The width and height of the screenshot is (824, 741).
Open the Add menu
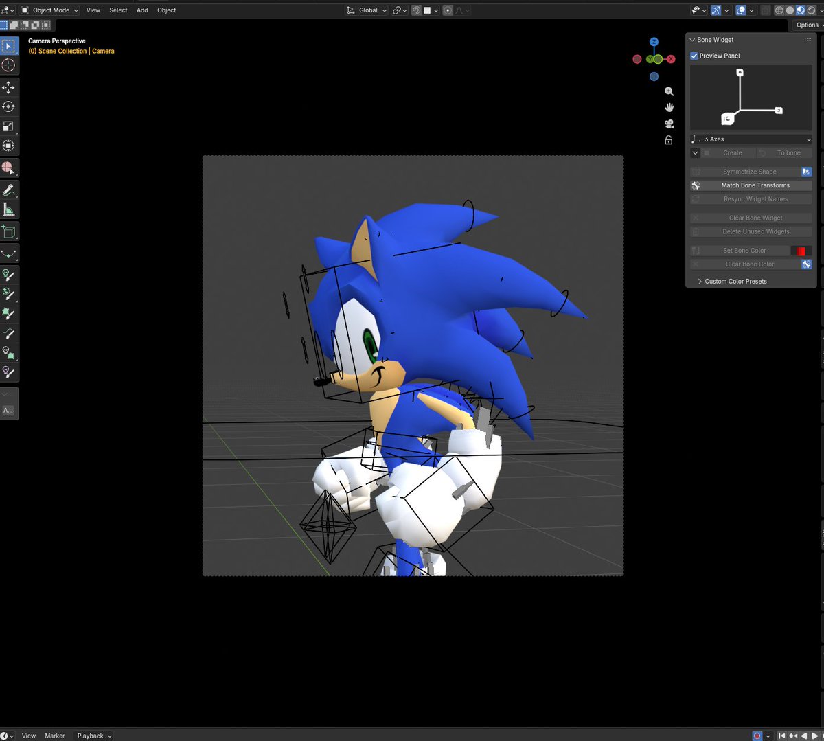click(x=142, y=10)
